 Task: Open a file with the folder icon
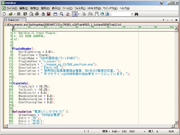[x=10, y=14]
